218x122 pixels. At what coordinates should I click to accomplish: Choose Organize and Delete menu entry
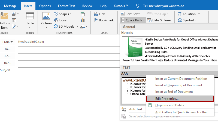[171, 105]
